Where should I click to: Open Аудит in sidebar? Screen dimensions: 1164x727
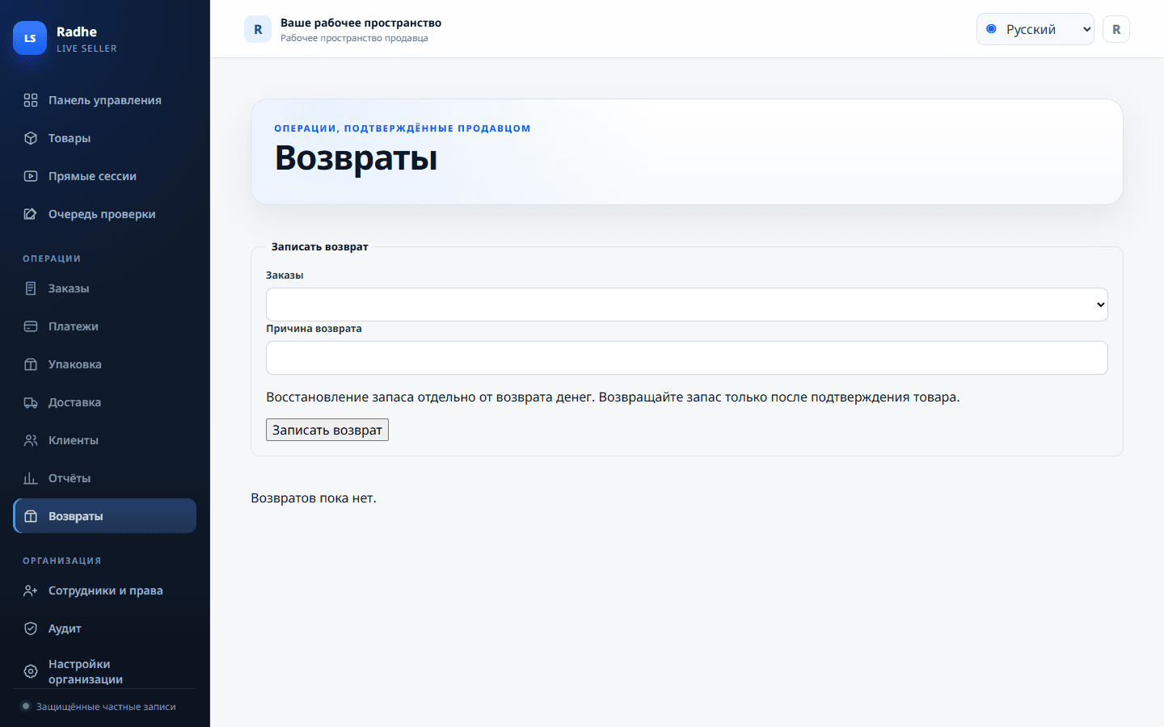coord(105,628)
